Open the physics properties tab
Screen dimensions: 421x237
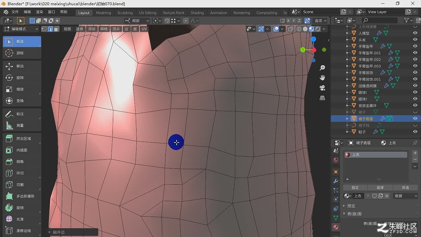[x=336, y=199]
